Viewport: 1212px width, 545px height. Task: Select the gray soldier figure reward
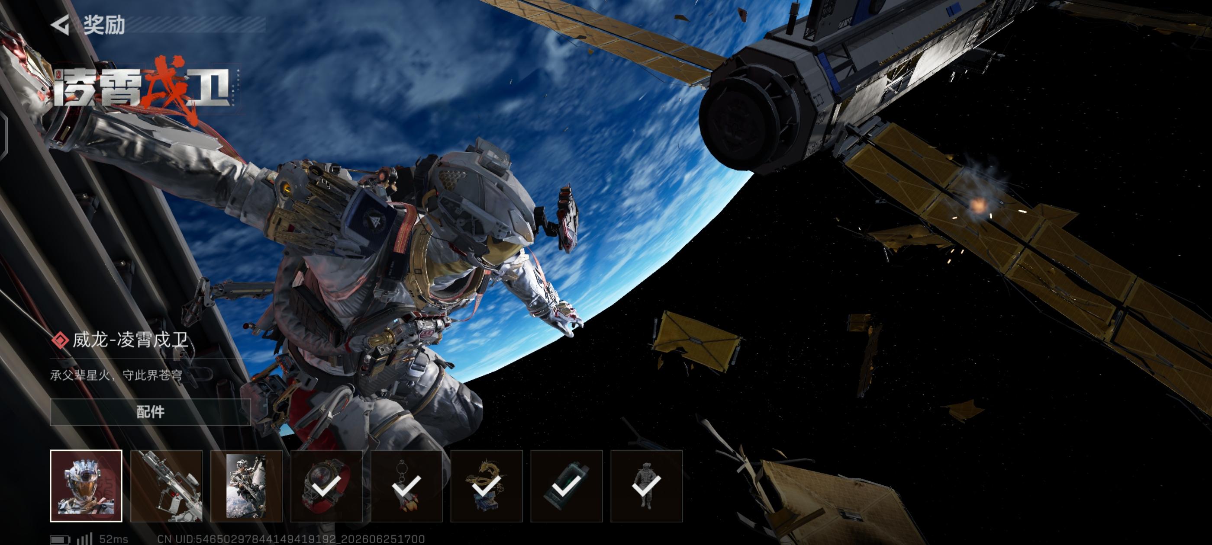pyautogui.click(x=646, y=486)
